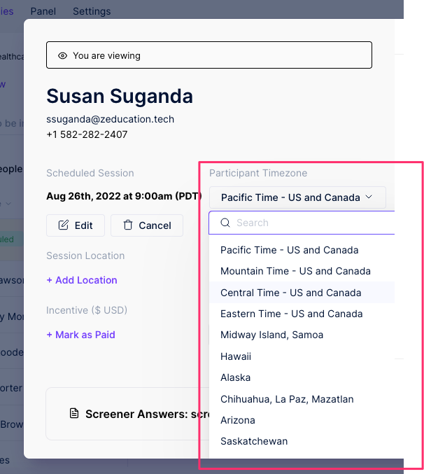Click the Add Location link
The image size is (424, 474).
click(x=82, y=280)
